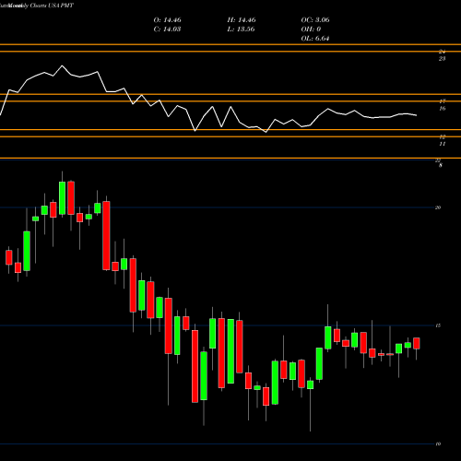Click the OC: 3.06 value
Viewport: 461px width, 461px height.
[x=315, y=20]
